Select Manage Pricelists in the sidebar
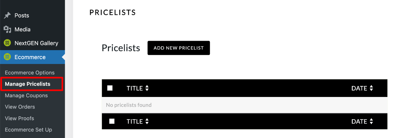Image resolution: width=402 pixels, height=138 pixels. (x=28, y=84)
